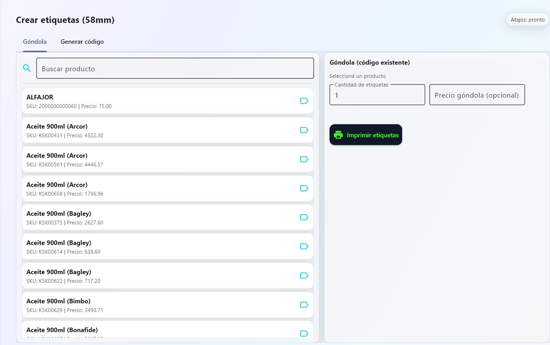Image resolution: width=550 pixels, height=345 pixels.
Task: Switch to the Góndola tab
Action: click(35, 42)
